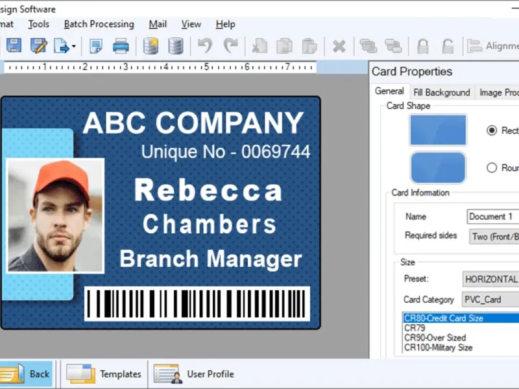Click the Back button
Screen dimensions: 519x389
tap(26, 374)
